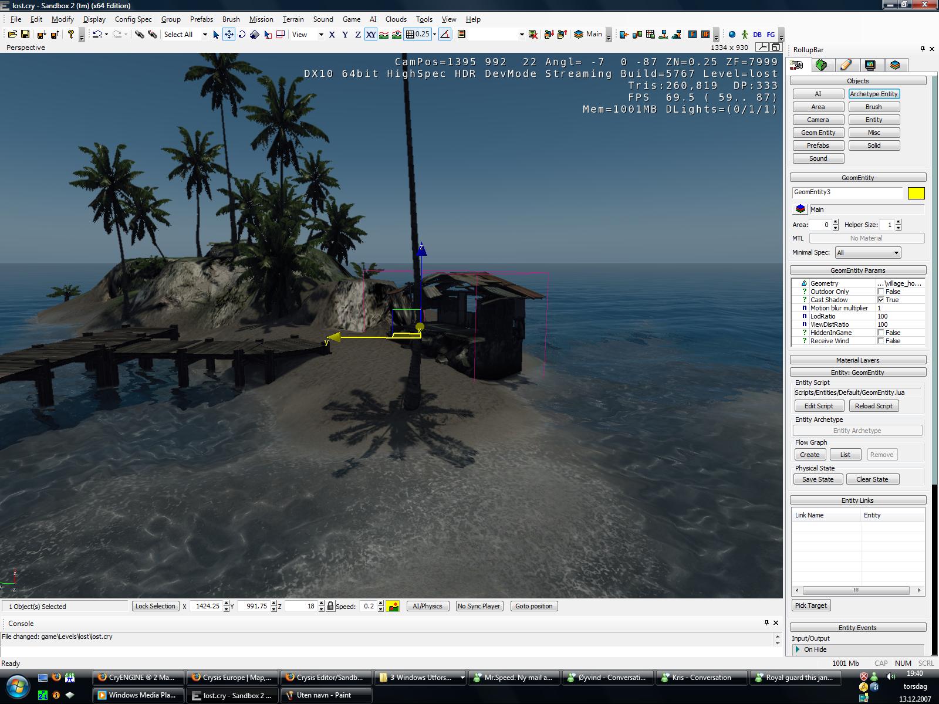The width and height of the screenshot is (939, 704).
Task: Open Windows Start orb button
Action: tap(16, 686)
